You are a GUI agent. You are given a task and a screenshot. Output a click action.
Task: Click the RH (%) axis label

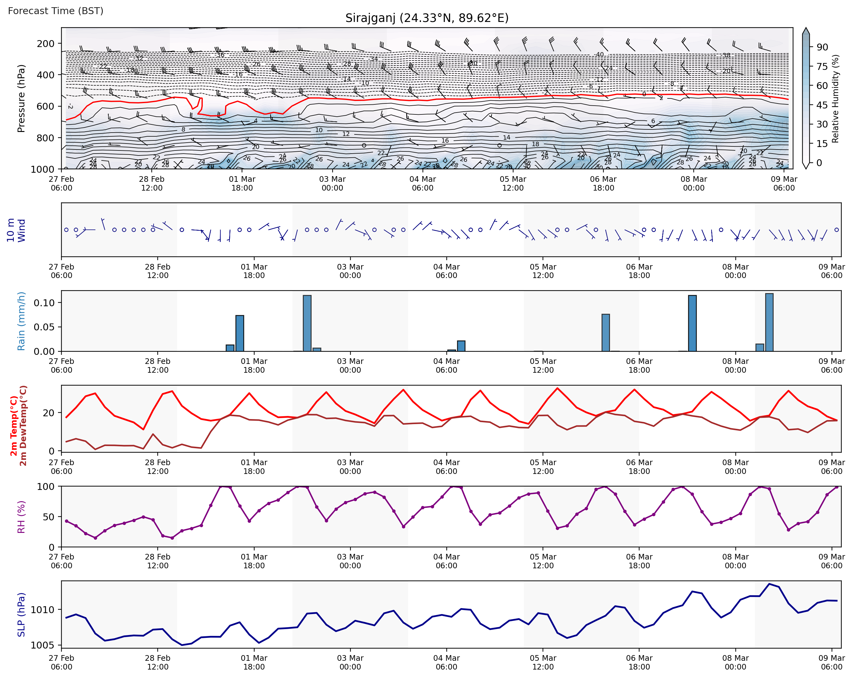pos(21,517)
